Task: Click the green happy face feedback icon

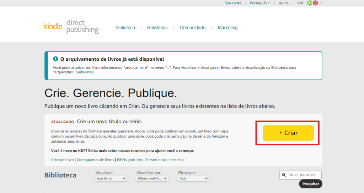Action: (310, 3)
